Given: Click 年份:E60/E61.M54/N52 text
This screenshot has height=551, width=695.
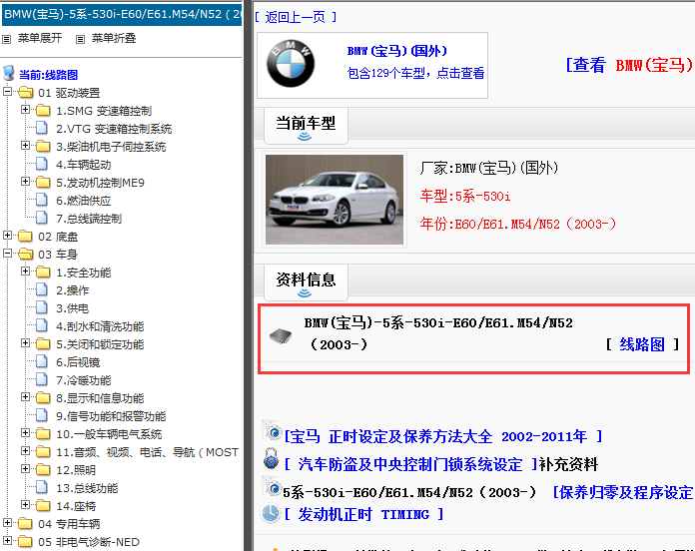Looking at the screenshot, I should [x=518, y=224].
